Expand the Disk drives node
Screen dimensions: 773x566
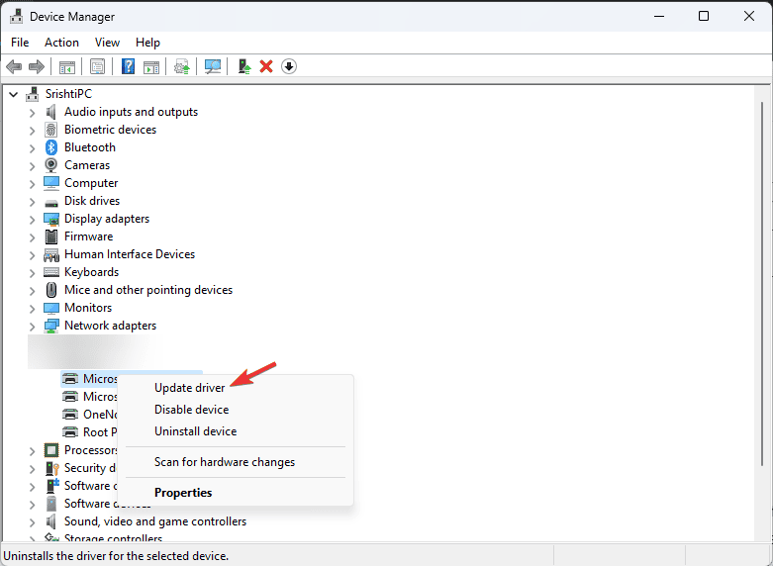32,202
